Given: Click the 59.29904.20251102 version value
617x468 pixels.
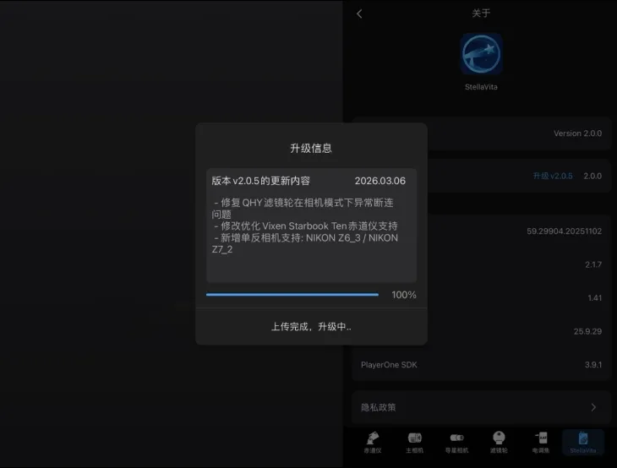Looking at the screenshot, I should coord(565,231).
